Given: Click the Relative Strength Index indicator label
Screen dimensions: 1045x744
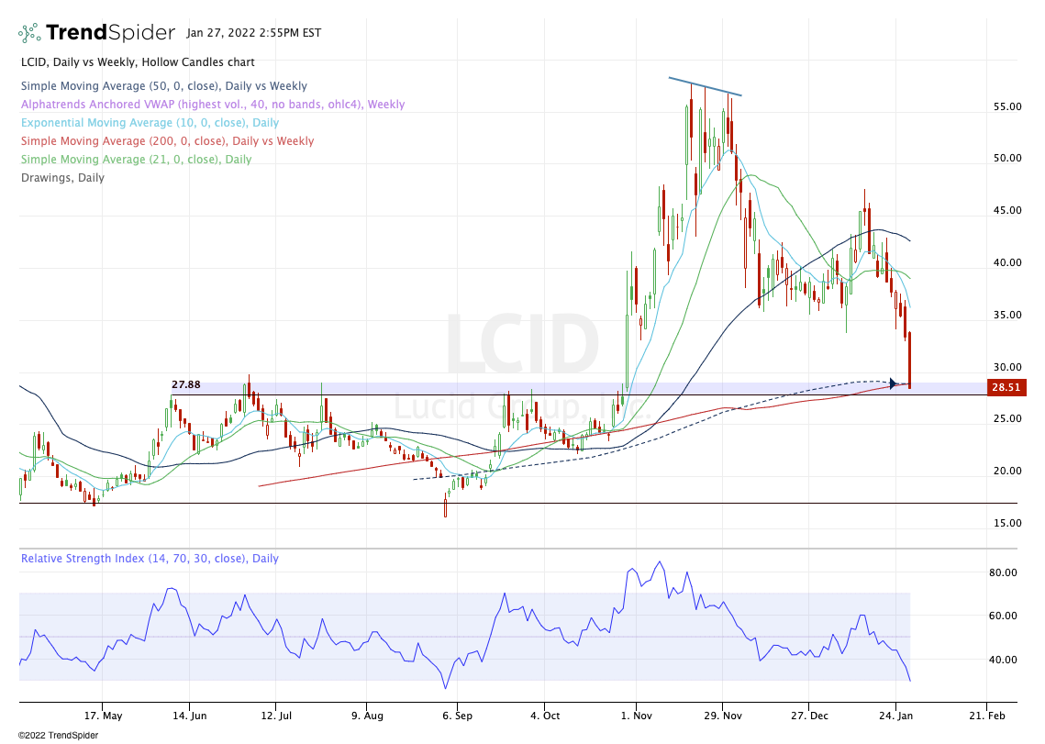Looking at the screenshot, I should coord(150,559).
